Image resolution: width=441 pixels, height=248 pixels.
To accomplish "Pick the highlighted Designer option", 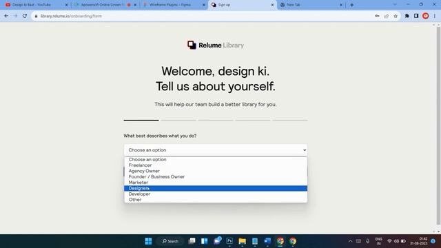I will click(216, 188).
